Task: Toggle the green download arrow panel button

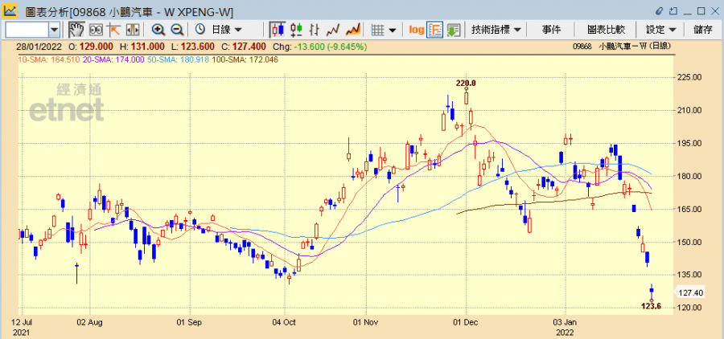Action: 453,30
